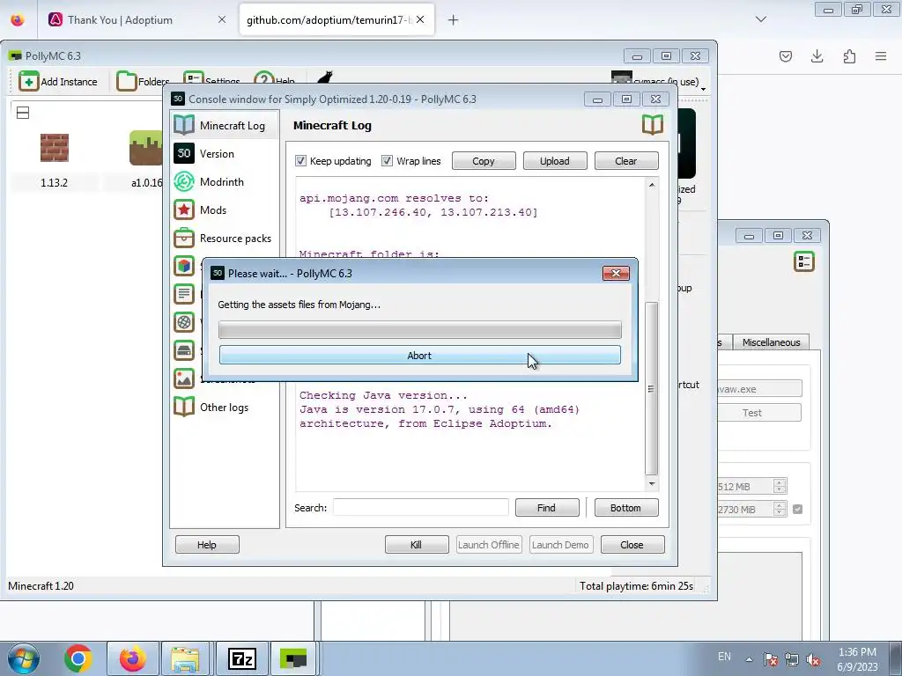Focus the log Search field
Image resolution: width=902 pixels, height=676 pixels.
(x=420, y=508)
